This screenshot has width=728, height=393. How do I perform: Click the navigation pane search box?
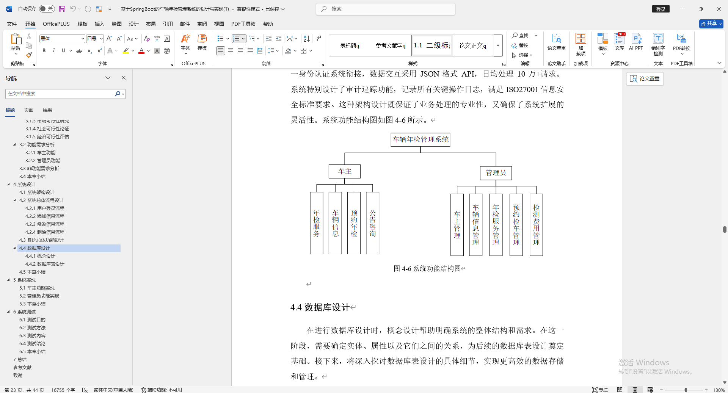coord(61,94)
